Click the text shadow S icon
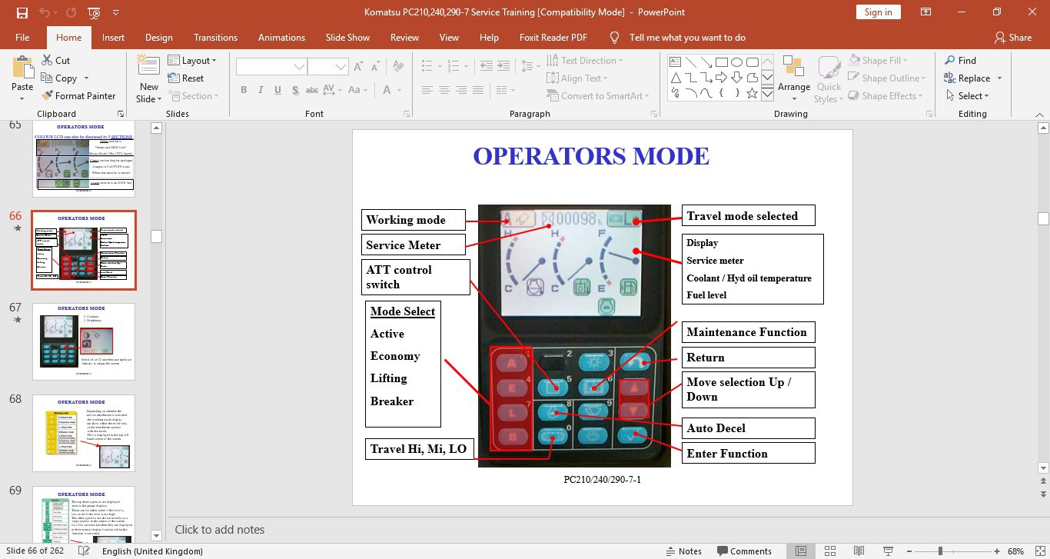The height and width of the screenshot is (559, 1050). [295, 90]
